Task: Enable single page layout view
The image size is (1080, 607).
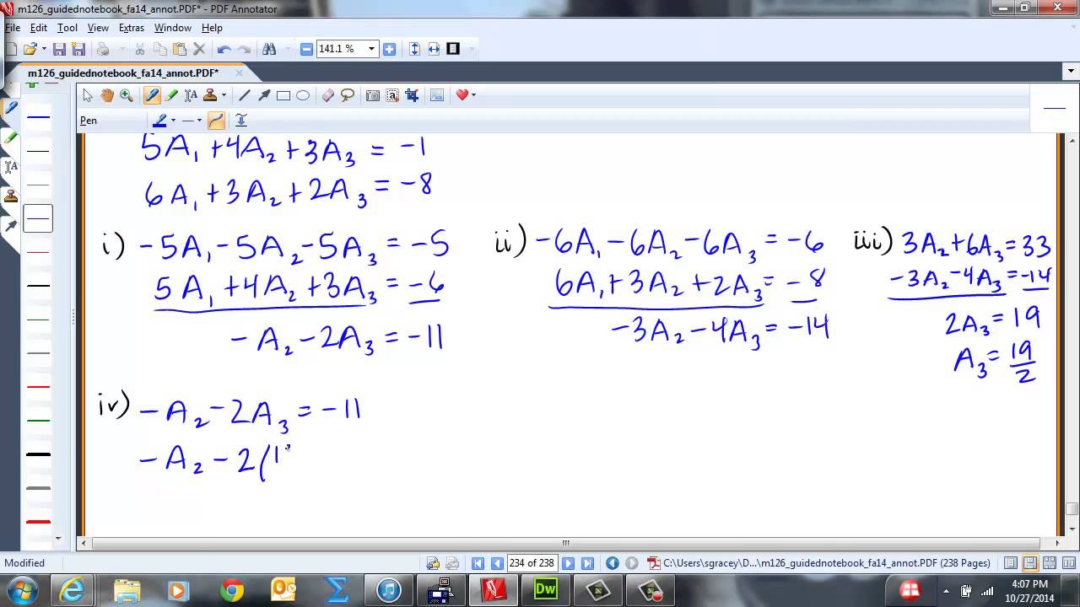Action: pyautogui.click(x=1010, y=563)
